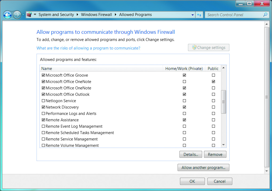Screen dimensions: 272x191
Task: Enable Remote Event Log Management checkbox
Action: [43, 126]
